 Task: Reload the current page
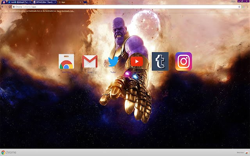(x=9, y=7)
